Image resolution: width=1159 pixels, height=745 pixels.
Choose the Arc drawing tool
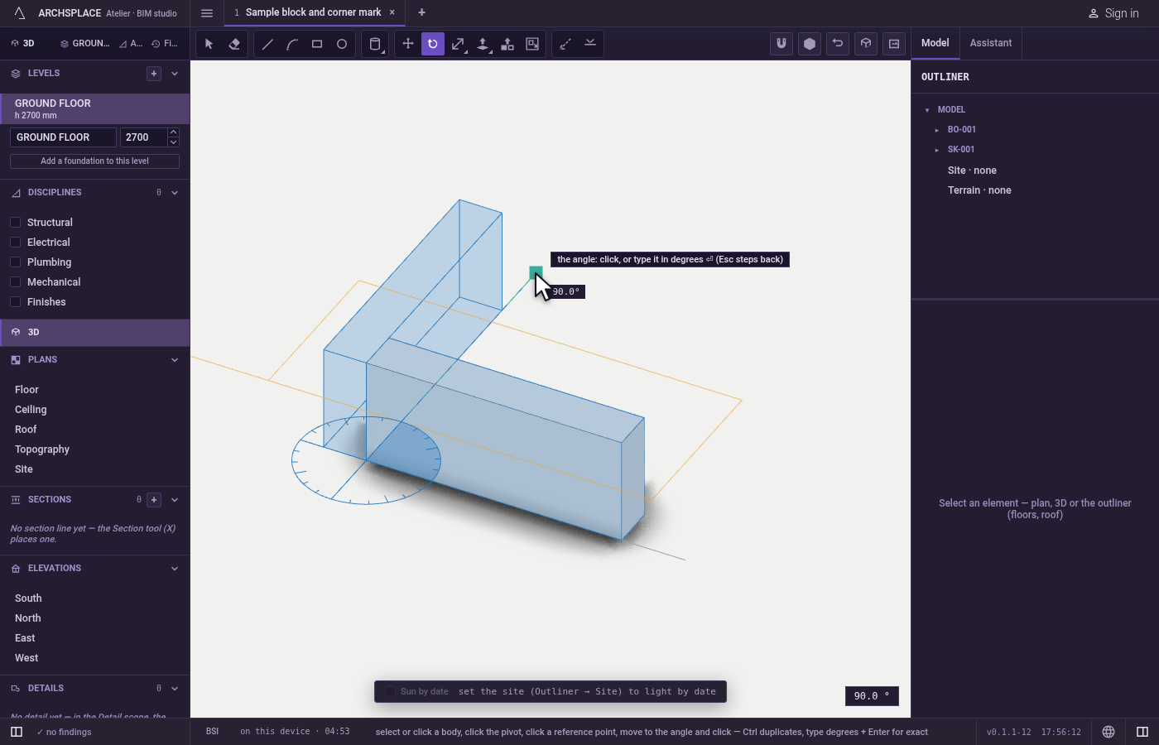tap(292, 44)
